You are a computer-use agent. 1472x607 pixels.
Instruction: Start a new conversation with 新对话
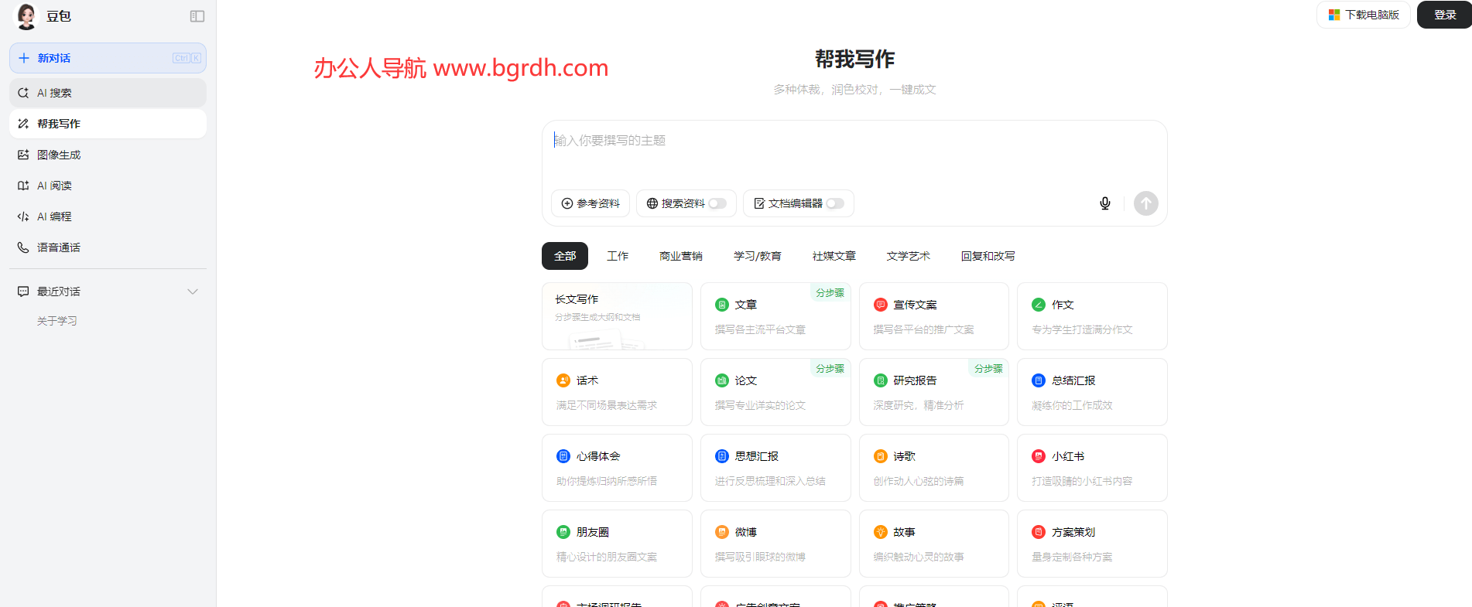[x=108, y=58]
